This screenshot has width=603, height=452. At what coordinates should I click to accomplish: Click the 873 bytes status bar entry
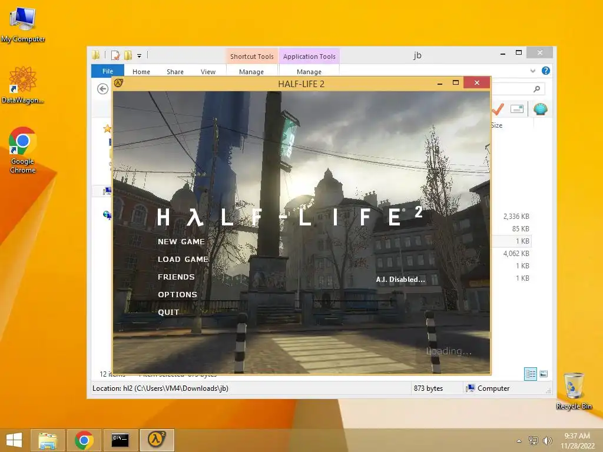click(x=428, y=388)
